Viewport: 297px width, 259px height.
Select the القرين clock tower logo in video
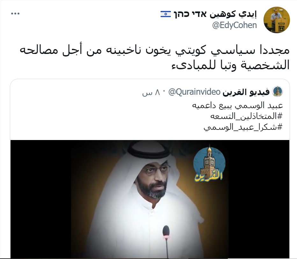tap(209, 163)
